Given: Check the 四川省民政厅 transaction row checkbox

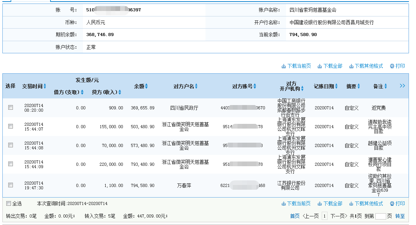Looking at the screenshot, I should tap(11, 107).
